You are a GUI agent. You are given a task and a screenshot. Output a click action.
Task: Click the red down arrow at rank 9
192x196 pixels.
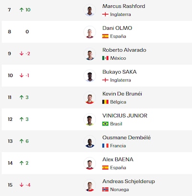point(22,53)
